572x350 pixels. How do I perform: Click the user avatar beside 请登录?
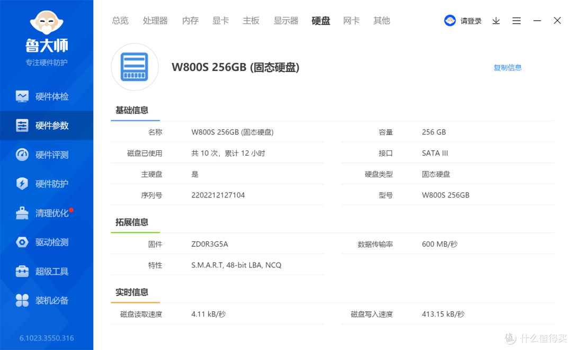[x=450, y=21]
